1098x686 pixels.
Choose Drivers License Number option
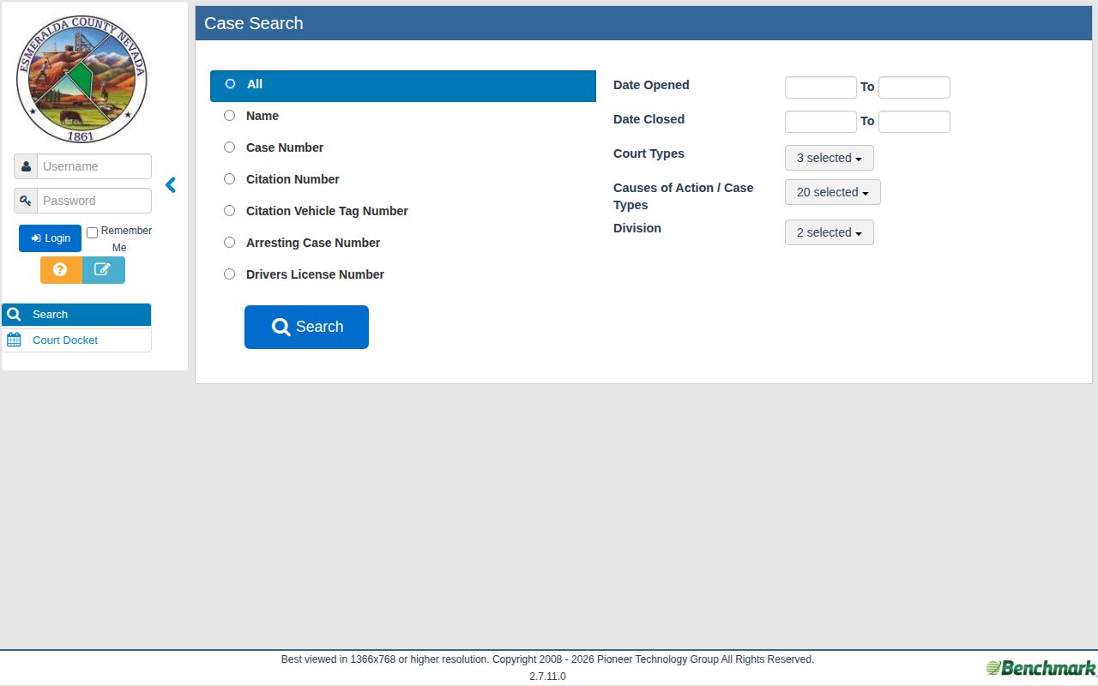(229, 274)
